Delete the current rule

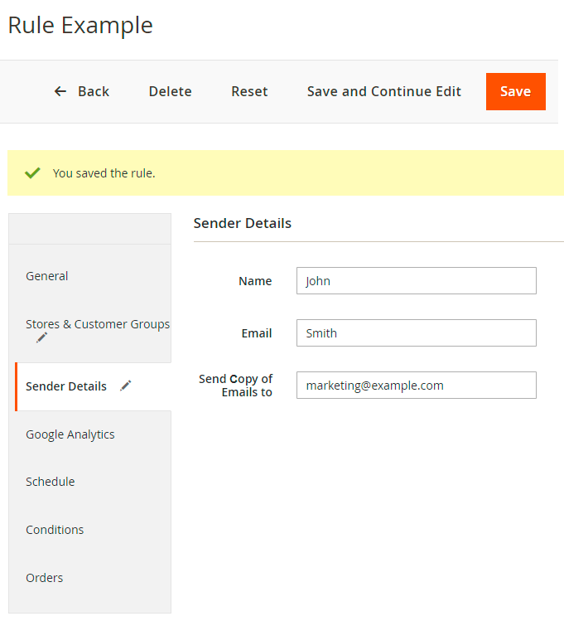pos(170,91)
